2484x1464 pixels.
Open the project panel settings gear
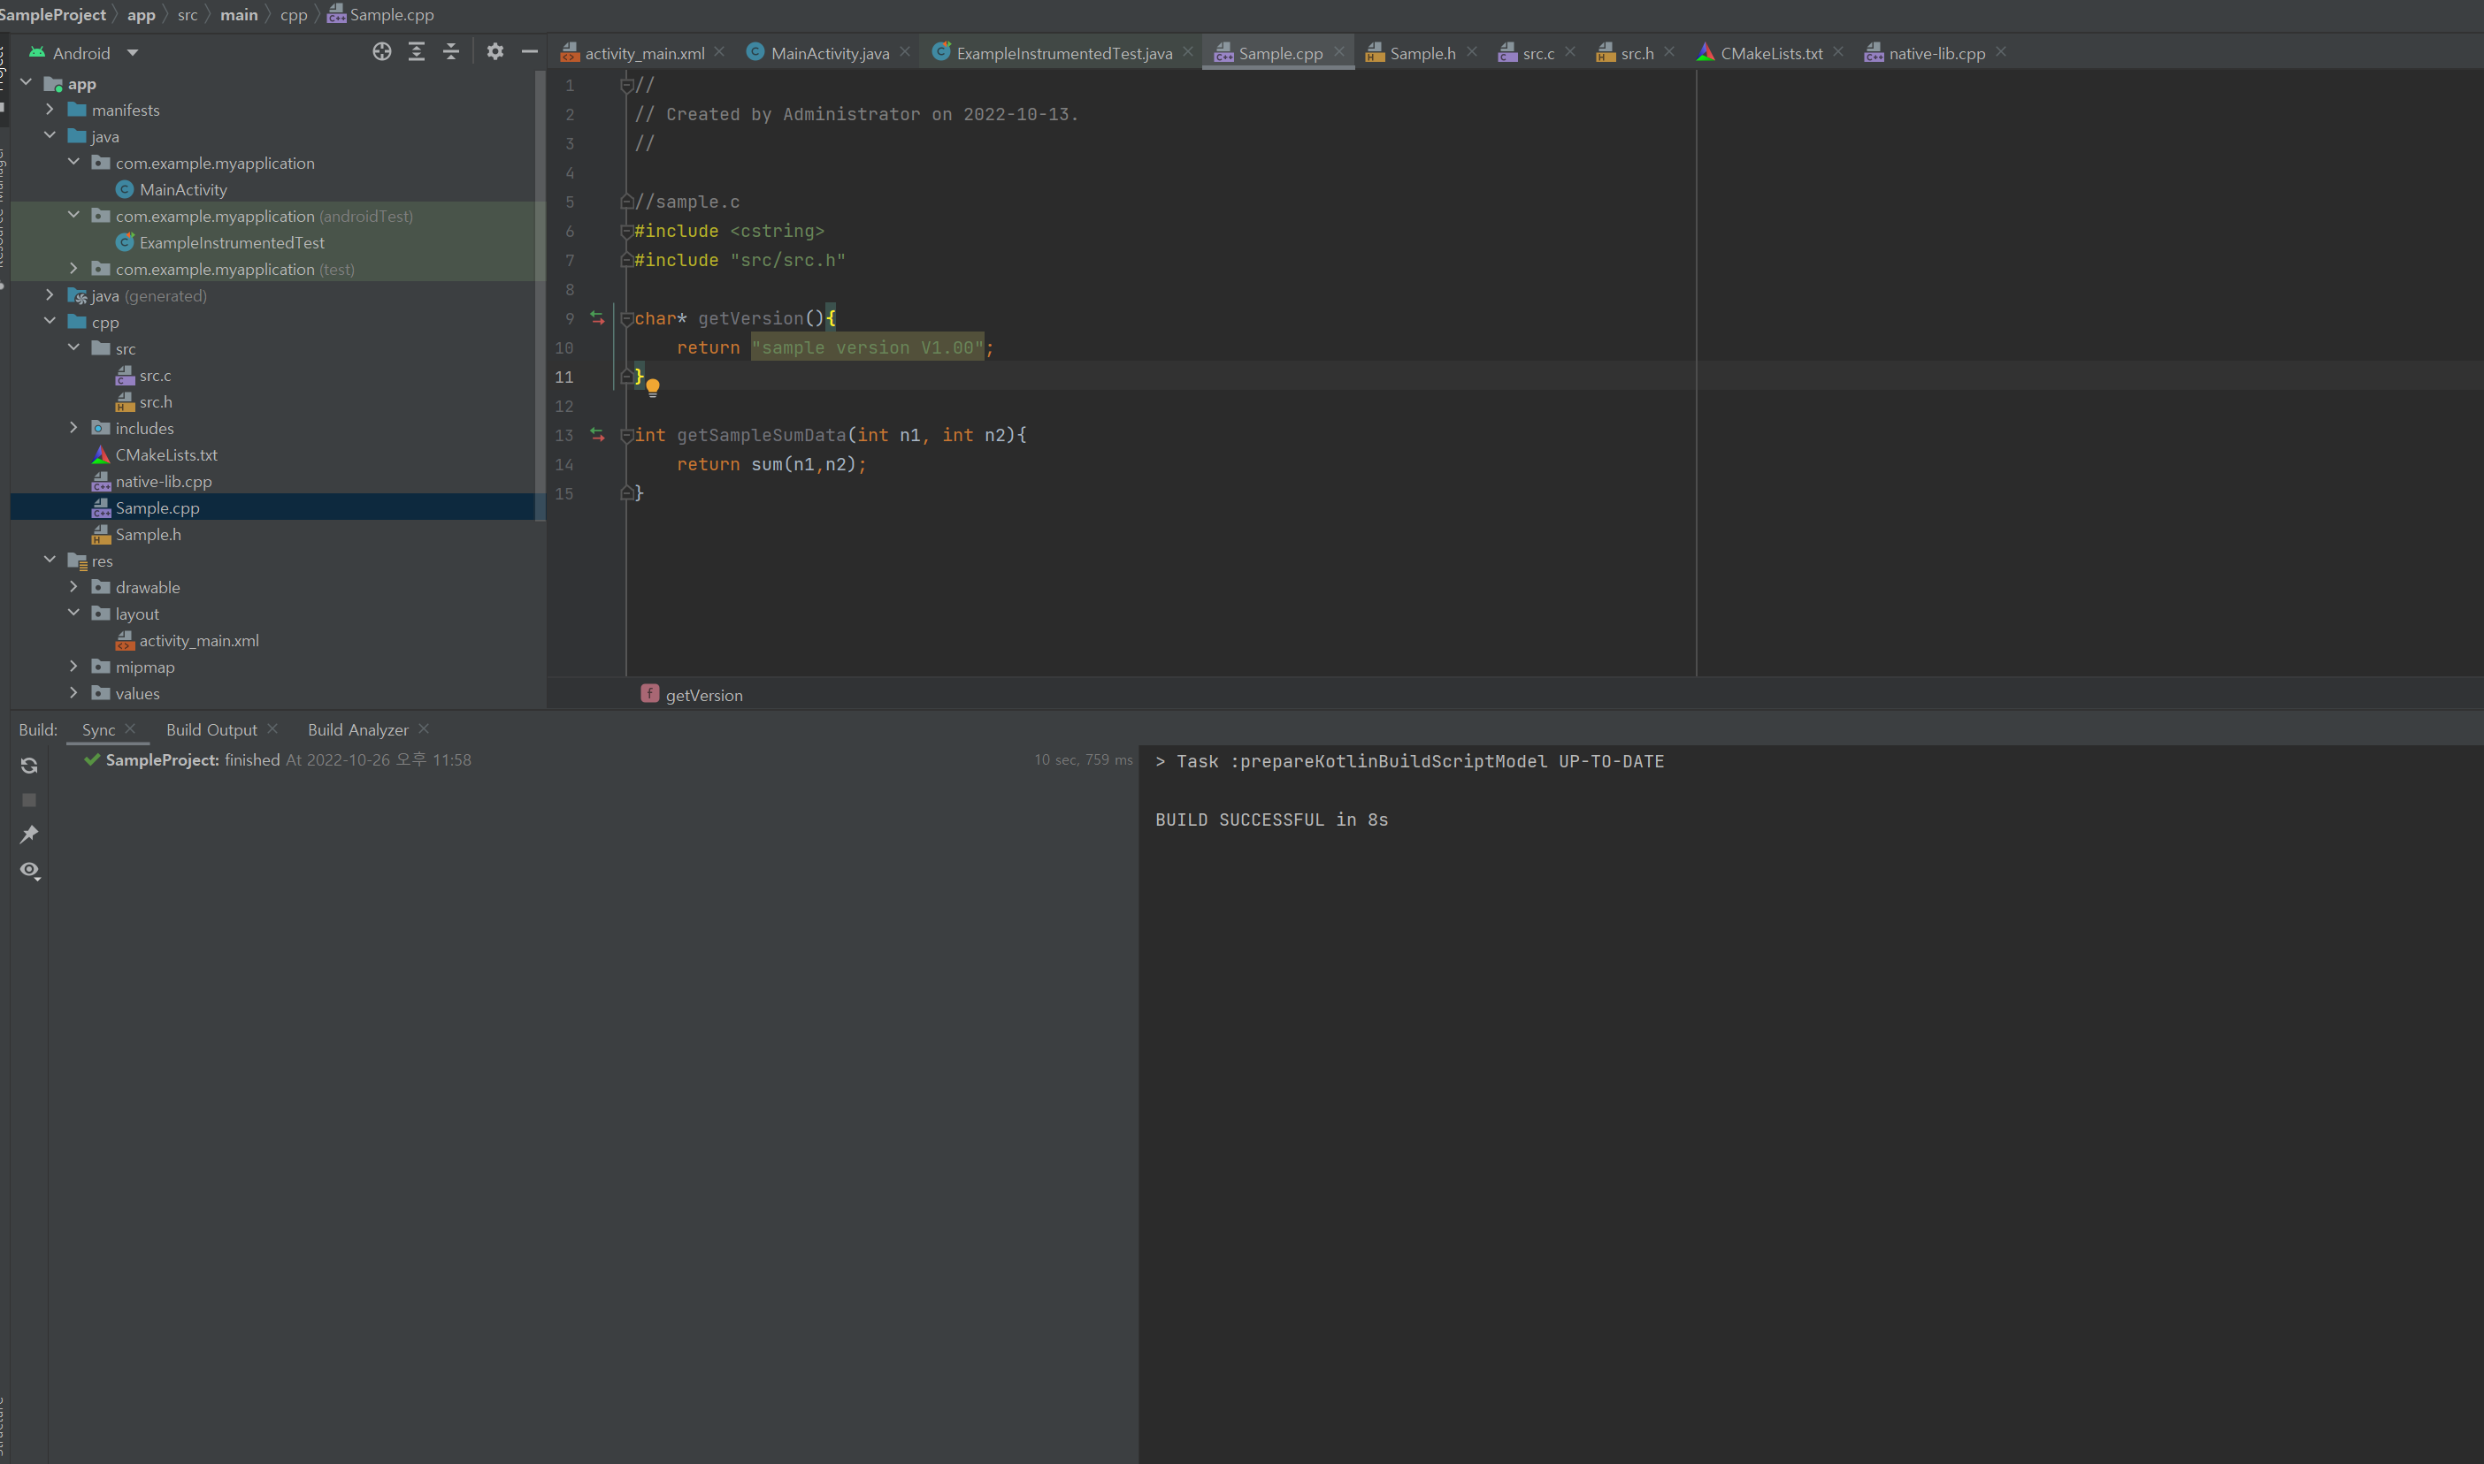(x=495, y=51)
